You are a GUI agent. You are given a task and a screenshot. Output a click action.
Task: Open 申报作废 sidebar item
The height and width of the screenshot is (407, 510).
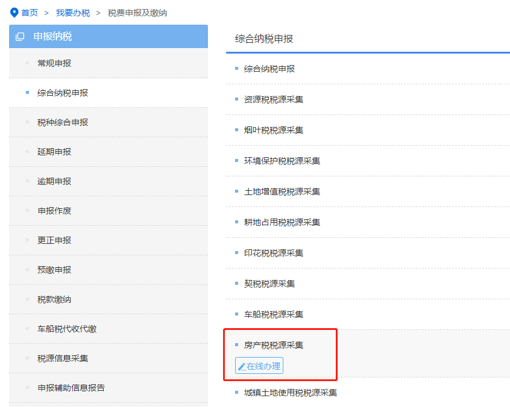pos(54,211)
